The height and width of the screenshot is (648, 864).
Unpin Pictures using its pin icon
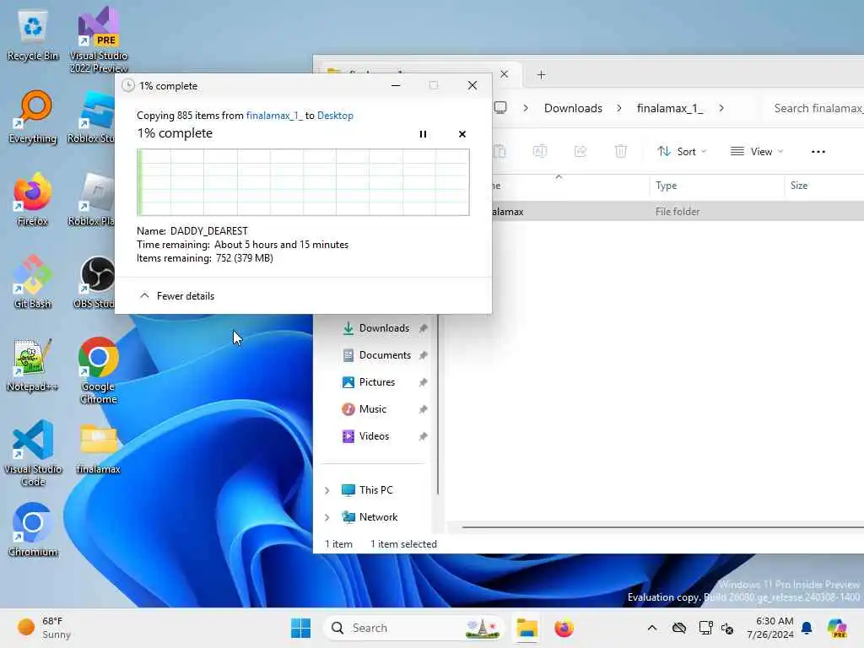(x=423, y=382)
